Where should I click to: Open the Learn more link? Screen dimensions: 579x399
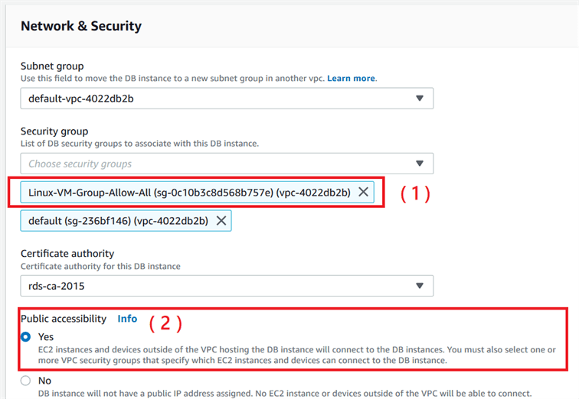click(351, 78)
